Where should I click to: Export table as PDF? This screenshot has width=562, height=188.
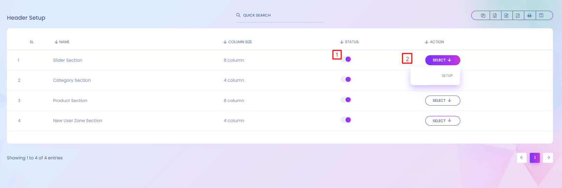coord(518,16)
